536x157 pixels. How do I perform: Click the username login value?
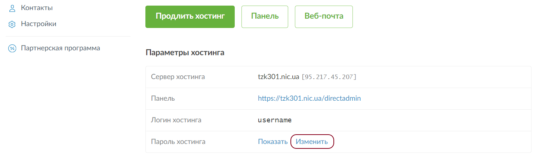[x=275, y=120]
